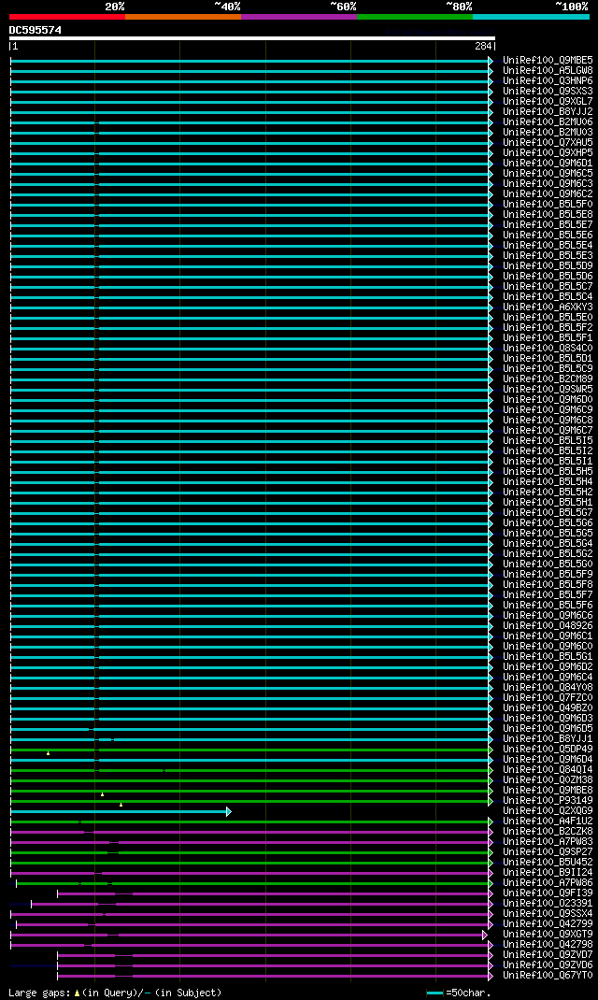Click UniRef100_Q9SP27 hit label

click(x=548, y=852)
